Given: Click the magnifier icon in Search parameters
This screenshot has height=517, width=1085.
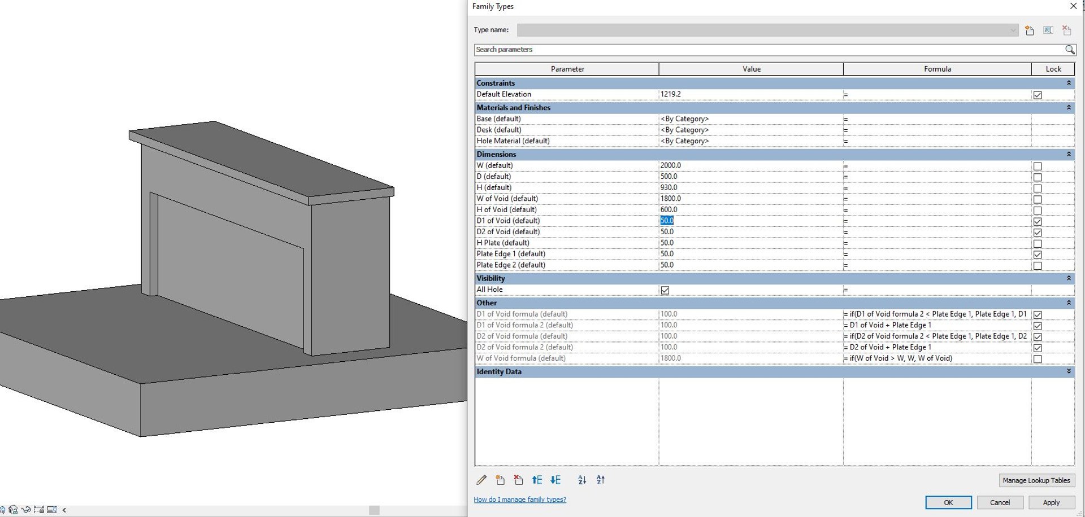Looking at the screenshot, I should [x=1070, y=50].
